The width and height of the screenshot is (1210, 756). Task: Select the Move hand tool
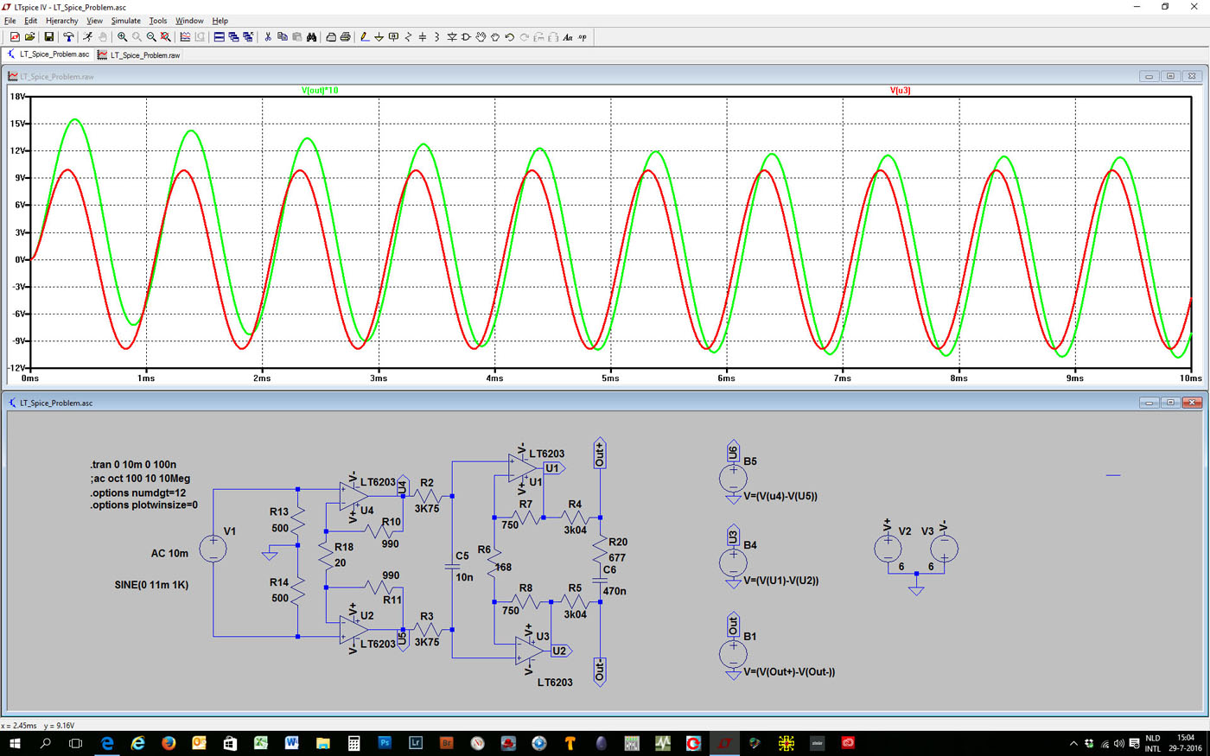(481, 37)
